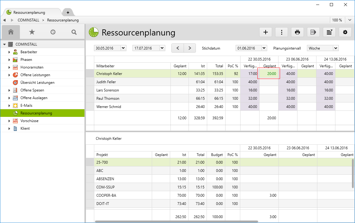Open the three-dot more options menu
Screen dimensions: 355x223
point(282,32)
